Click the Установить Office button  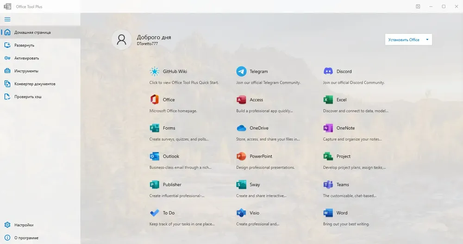[x=404, y=39]
